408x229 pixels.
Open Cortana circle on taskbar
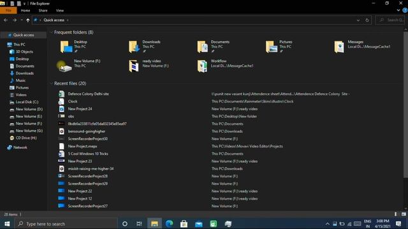point(125,223)
